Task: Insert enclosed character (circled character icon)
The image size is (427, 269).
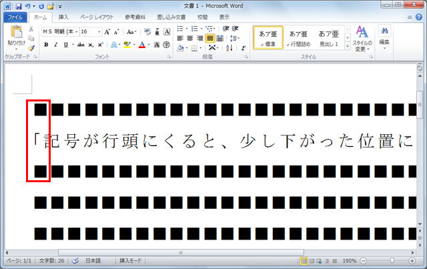Action: tap(166, 45)
